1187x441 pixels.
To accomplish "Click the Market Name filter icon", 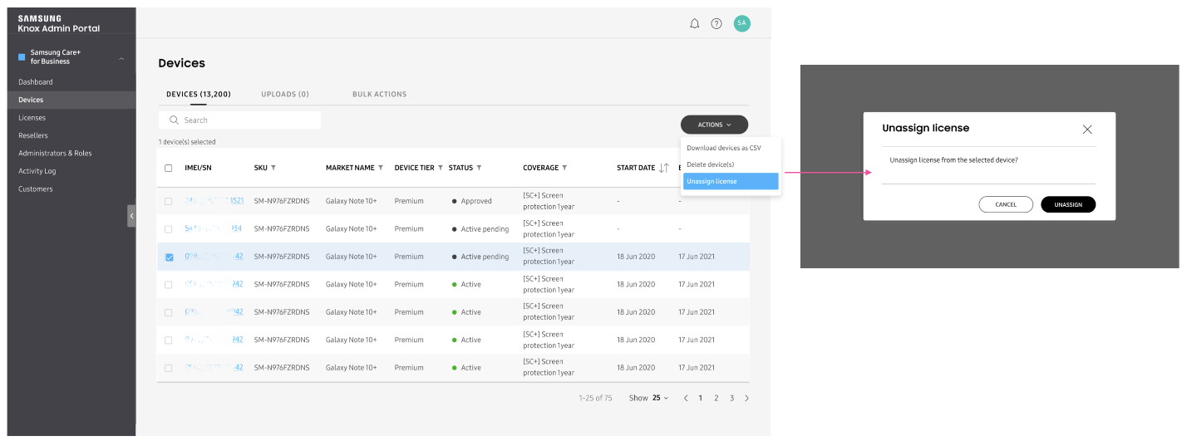I will coord(381,168).
